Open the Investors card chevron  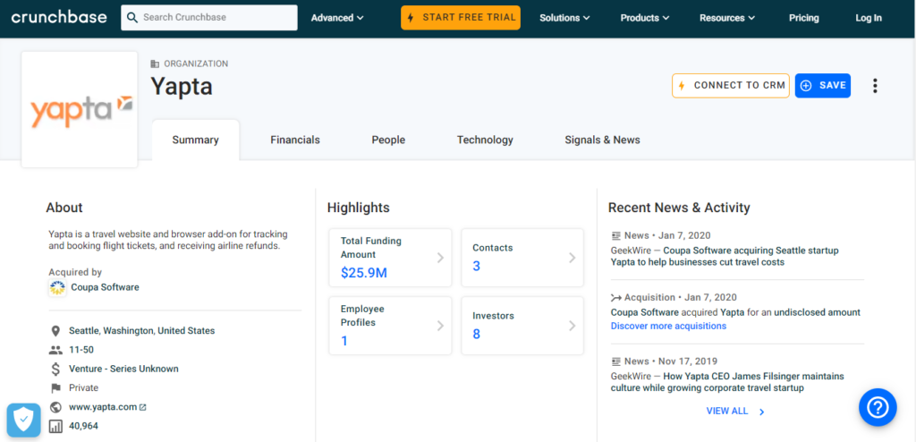572,326
